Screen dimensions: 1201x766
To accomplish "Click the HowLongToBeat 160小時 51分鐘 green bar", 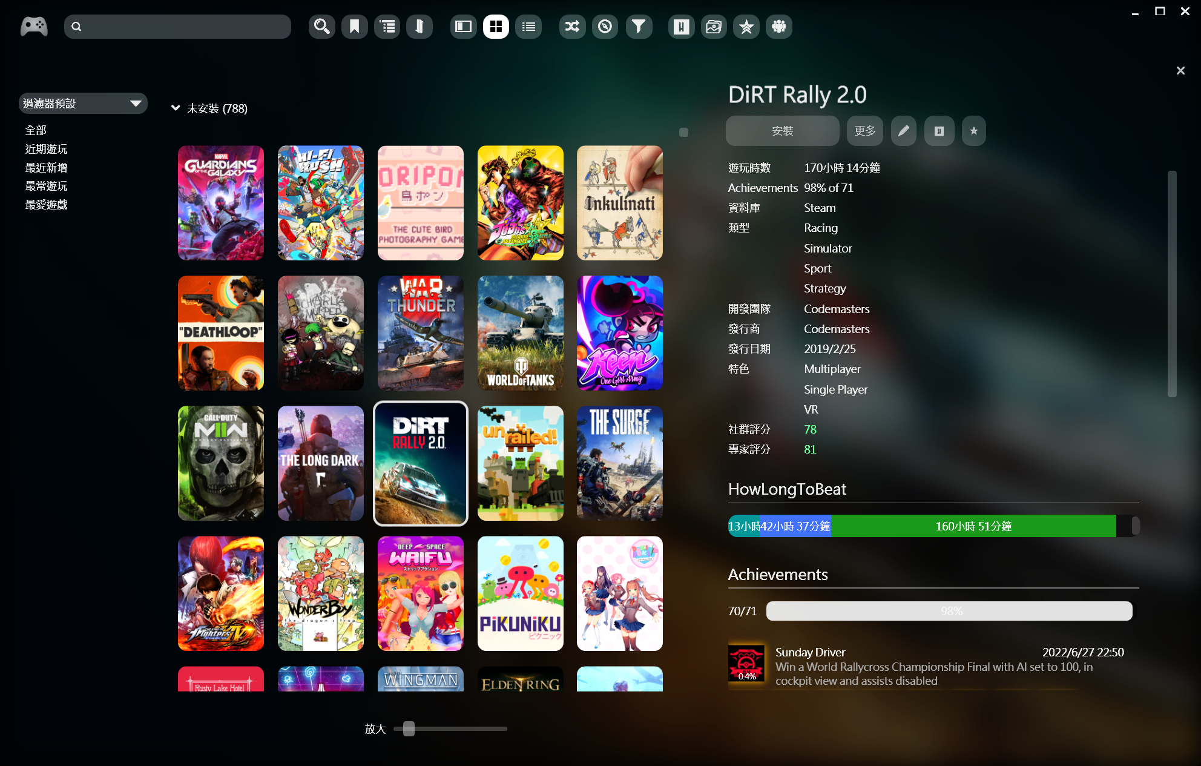I will [973, 526].
